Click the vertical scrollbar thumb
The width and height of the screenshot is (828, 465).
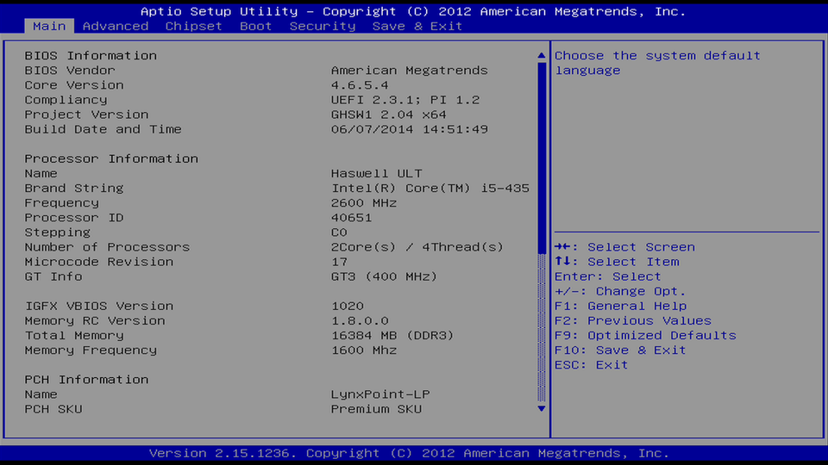(542, 158)
